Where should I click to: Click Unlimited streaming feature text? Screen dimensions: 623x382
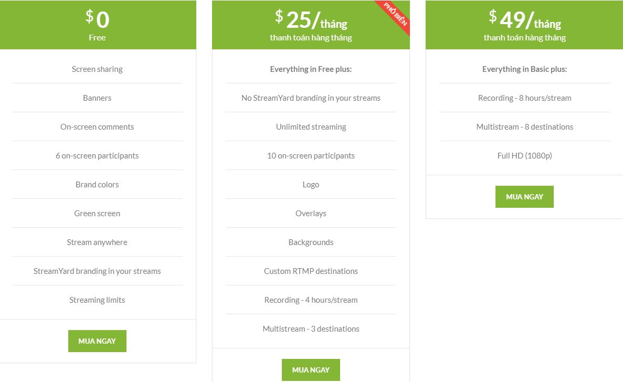coord(311,126)
